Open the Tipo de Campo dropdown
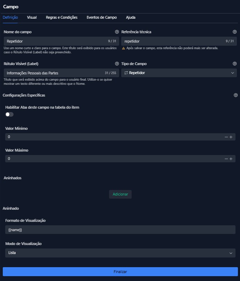The height and width of the screenshot is (281, 240). tap(179, 73)
